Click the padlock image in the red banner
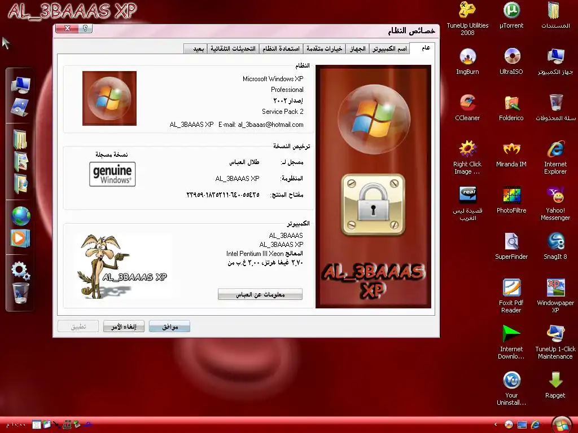This screenshot has height=433, width=578. (x=373, y=204)
